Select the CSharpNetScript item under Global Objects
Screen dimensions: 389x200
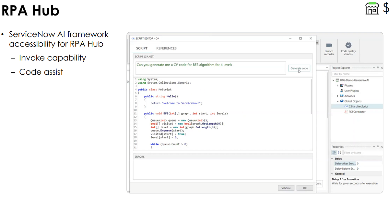point(358,107)
